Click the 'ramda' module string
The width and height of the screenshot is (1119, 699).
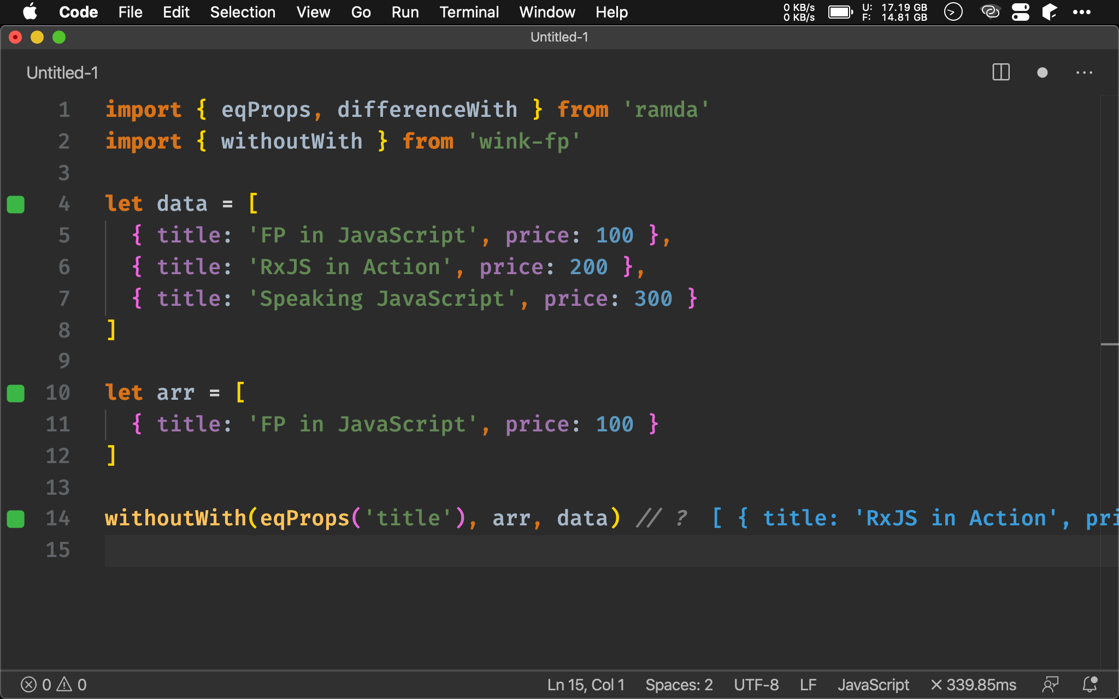click(665, 110)
